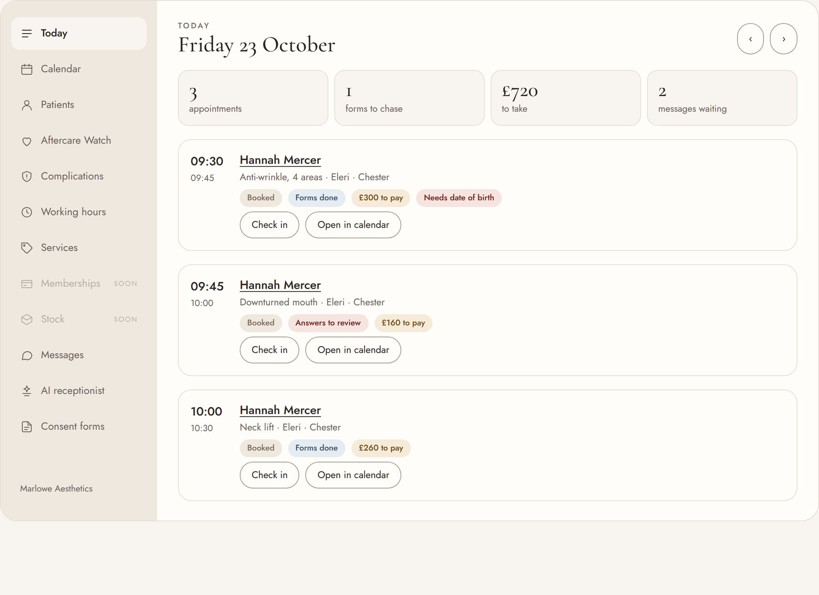Click the Stock box icon
The height and width of the screenshot is (595, 819).
[27, 320]
